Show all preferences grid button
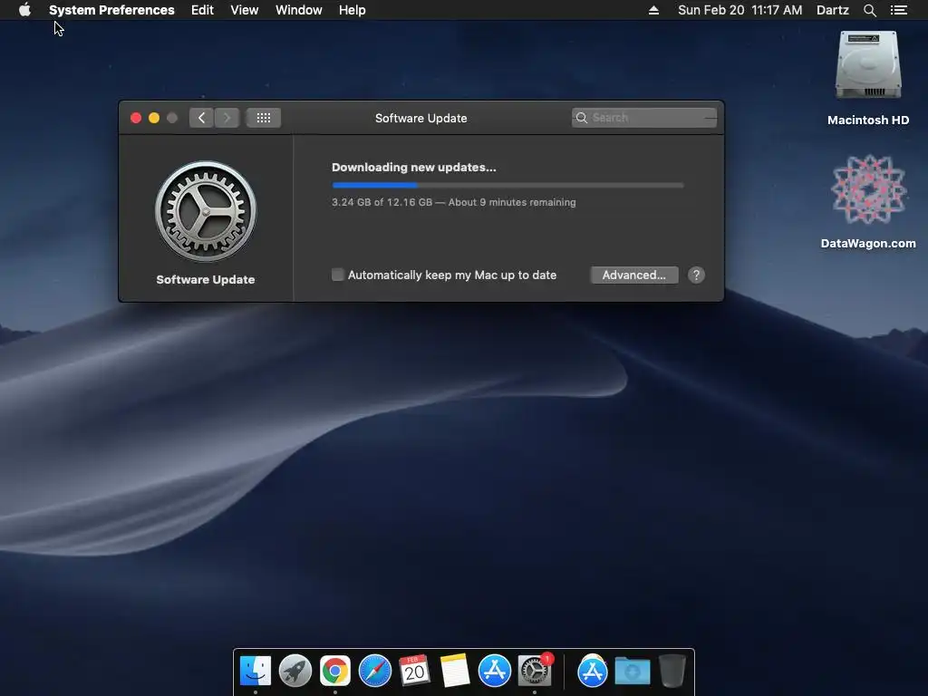This screenshot has width=928, height=696. [264, 118]
